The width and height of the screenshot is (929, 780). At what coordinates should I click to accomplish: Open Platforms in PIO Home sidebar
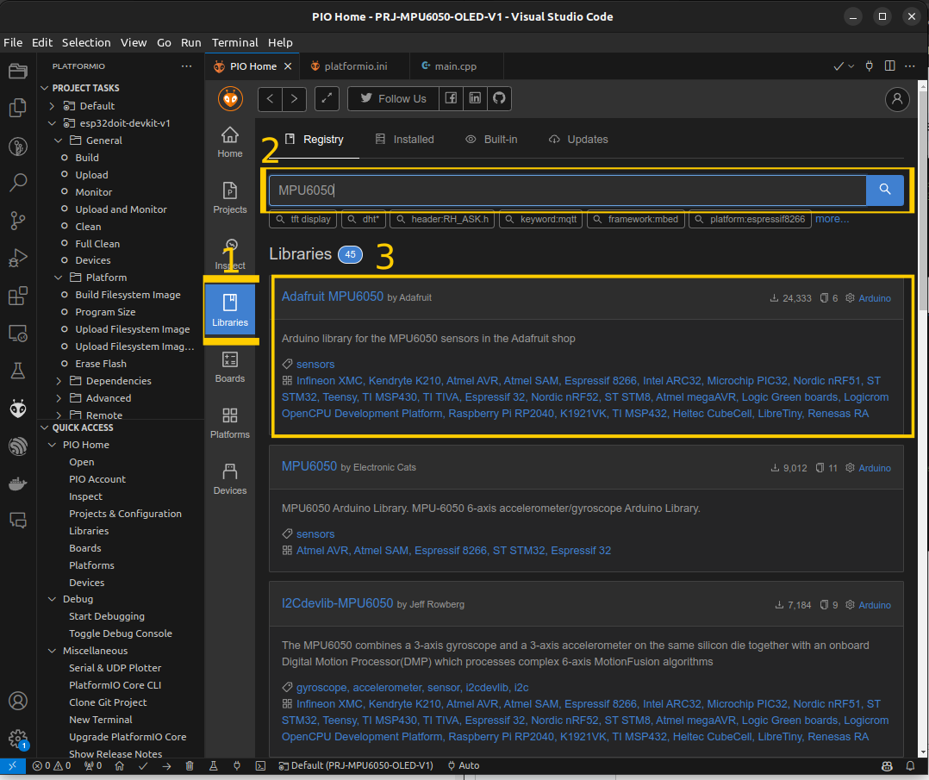click(x=230, y=423)
